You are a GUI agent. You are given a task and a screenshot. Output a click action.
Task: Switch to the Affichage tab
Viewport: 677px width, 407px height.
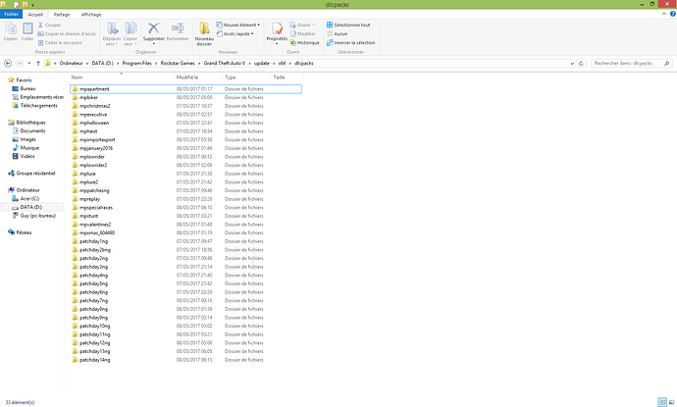tap(91, 15)
